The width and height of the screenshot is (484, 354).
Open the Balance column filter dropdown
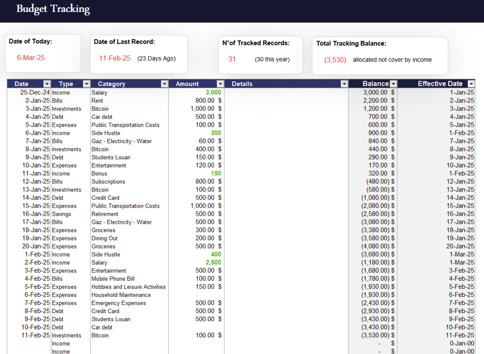tap(393, 84)
